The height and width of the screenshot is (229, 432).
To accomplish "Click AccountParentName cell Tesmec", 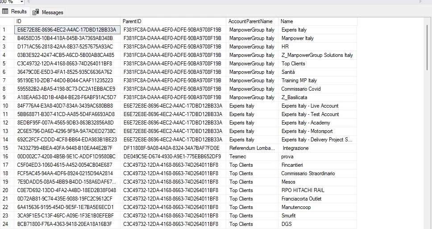I will (x=252, y=157).
